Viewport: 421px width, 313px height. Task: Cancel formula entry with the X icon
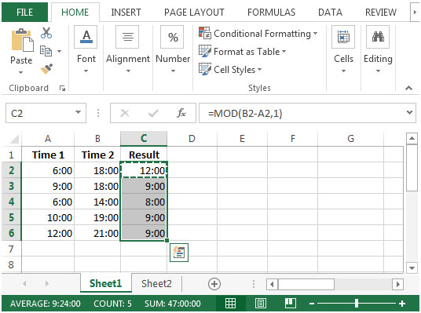[x=125, y=113]
